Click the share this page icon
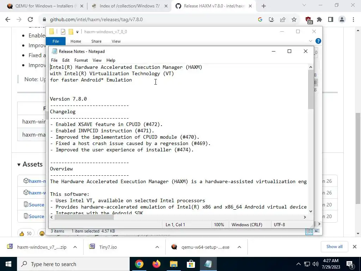Image resolution: width=361 pixels, height=271 pixels. pos(283,20)
